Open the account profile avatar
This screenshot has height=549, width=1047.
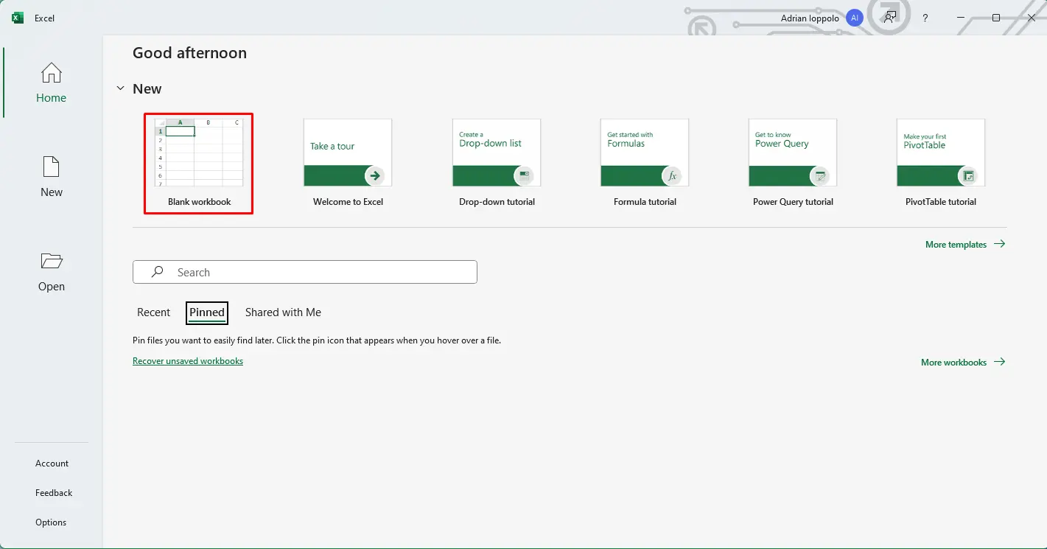pos(855,18)
